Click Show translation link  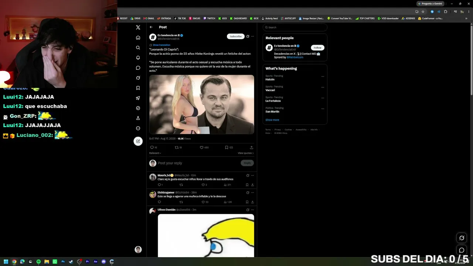pyautogui.click(x=161, y=45)
